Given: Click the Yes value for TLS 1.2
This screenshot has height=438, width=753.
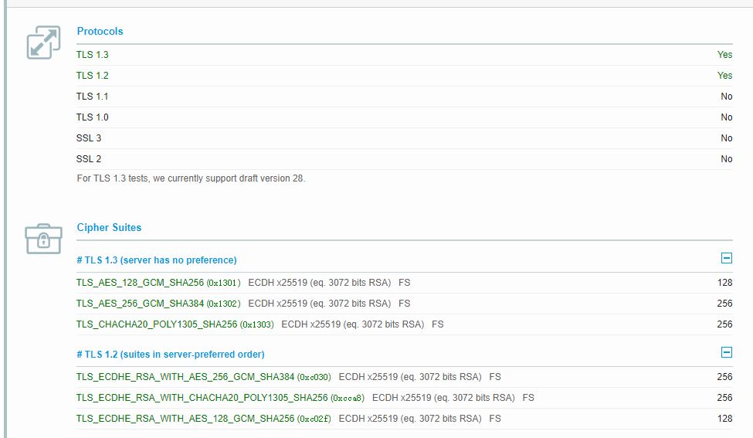Looking at the screenshot, I should pos(724,76).
